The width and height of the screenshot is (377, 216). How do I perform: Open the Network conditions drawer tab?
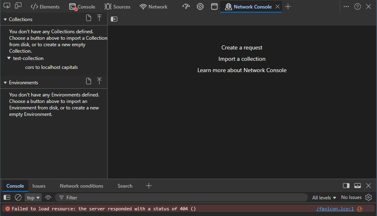click(81, 186)
